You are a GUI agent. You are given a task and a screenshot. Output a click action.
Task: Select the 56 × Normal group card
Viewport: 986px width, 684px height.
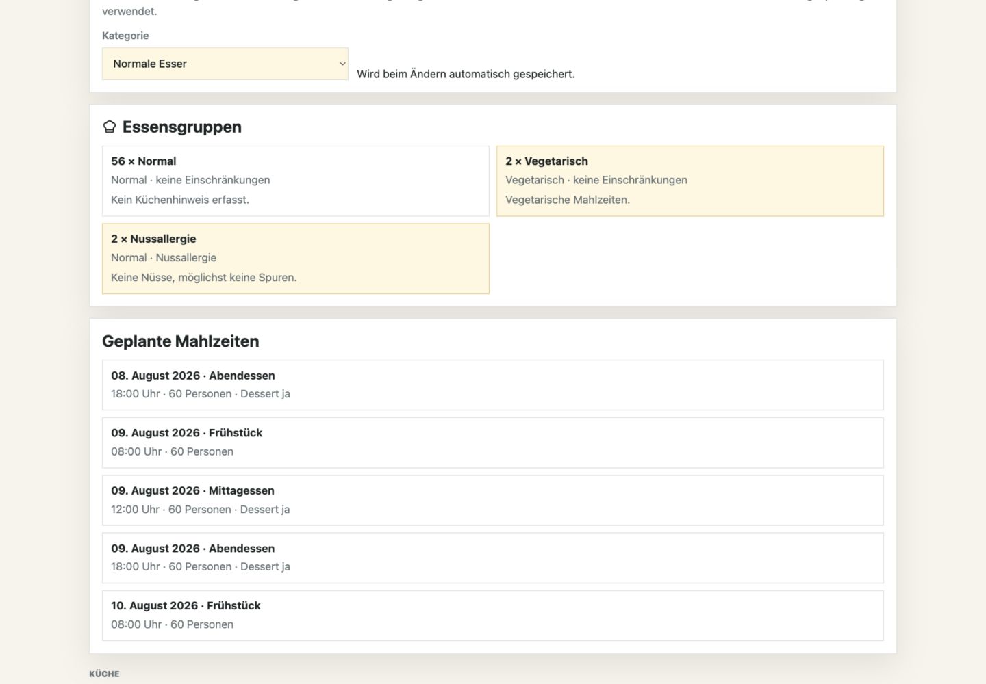(296, 181)
